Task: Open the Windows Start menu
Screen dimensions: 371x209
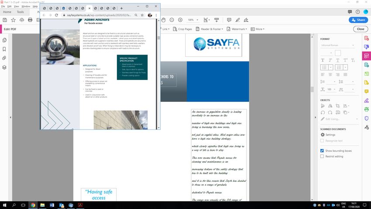Action: point(4,205)
